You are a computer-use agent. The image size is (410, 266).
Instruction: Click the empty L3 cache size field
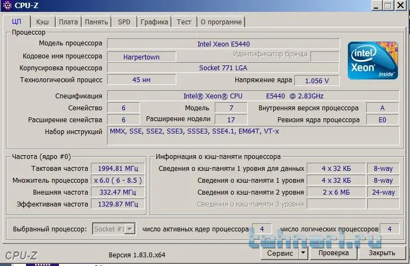tap(336, 204)
